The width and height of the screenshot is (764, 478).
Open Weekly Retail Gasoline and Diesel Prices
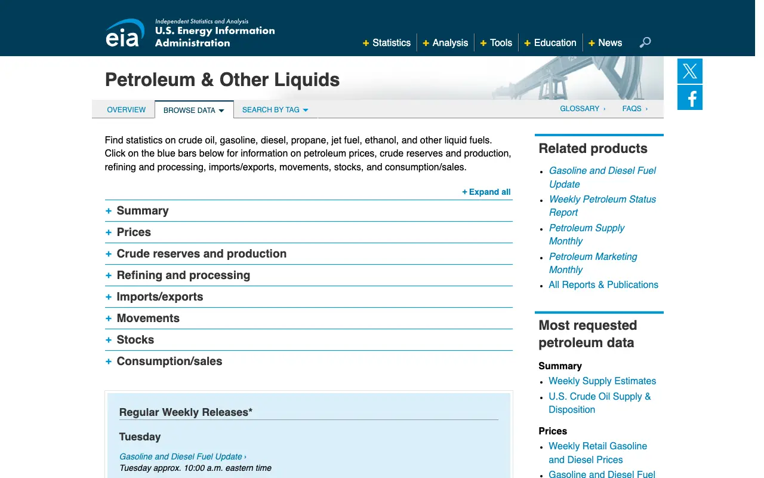pyautogui.click(x=597, y=453)
